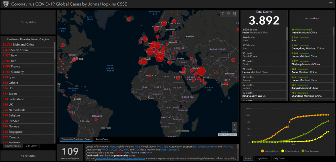The image size is (336, 162).
Task: Select the Country/Region tab
Action: pyautogui.click(x=13, y=146)
